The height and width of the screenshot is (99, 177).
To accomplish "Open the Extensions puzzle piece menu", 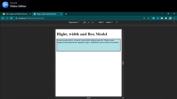I will [166, 18].
